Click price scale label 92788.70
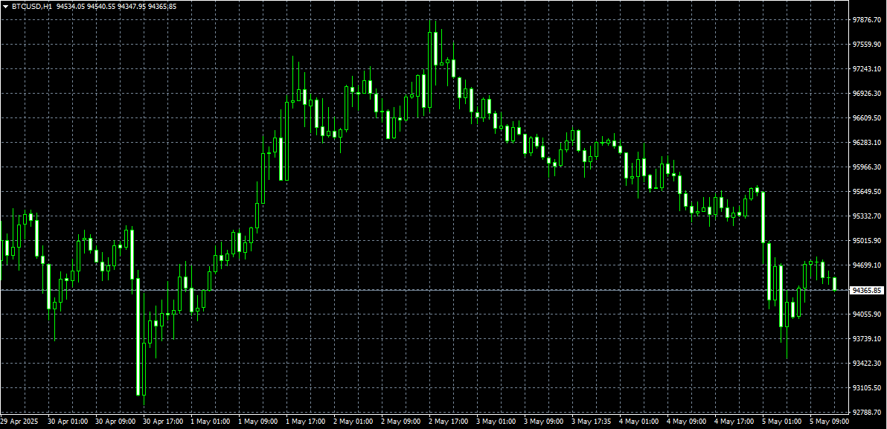The image size is (887, 429). [x=867, y=413]
